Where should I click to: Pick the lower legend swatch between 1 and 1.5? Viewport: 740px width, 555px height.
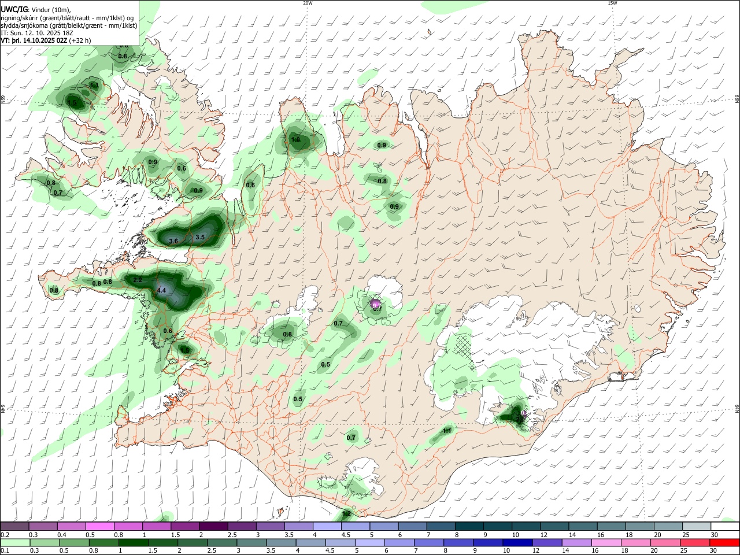pyautogui.click(x=134, y=542)
